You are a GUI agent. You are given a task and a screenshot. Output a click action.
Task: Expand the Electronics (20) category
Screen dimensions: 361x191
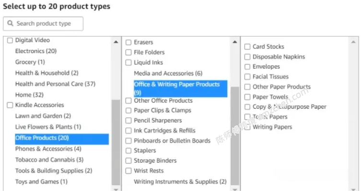pyautogui.click(x=36, y=51)
